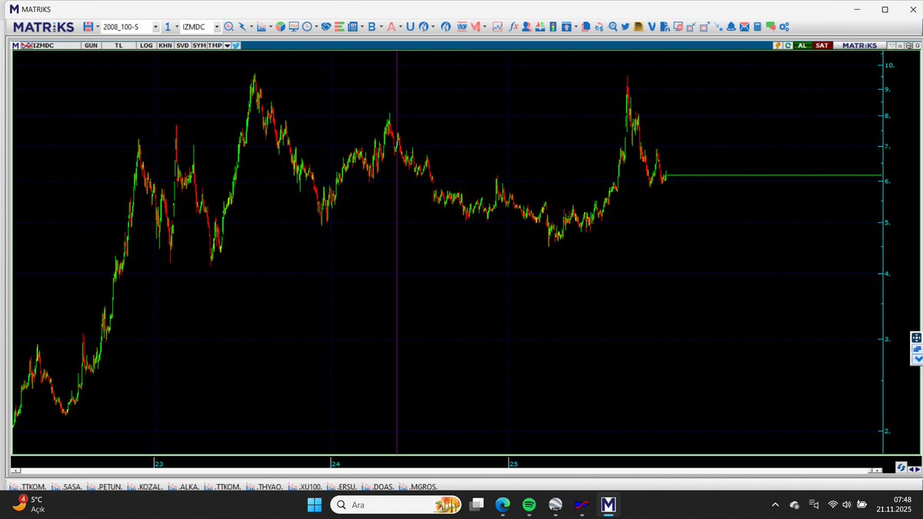Click the save disk icon in Matriks toolbar
Screen dimensions: 923x519
[x=88, y=27]
